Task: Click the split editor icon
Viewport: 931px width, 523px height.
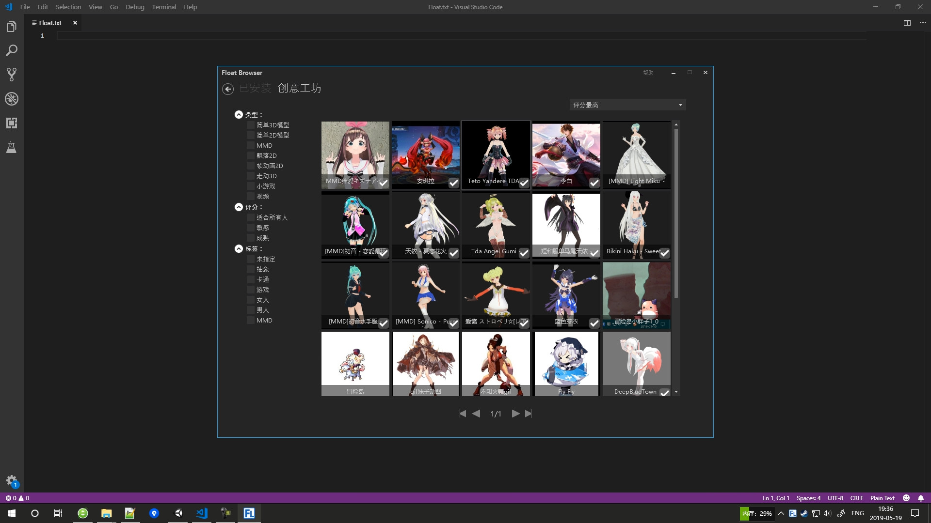Action: pos(907,23)
